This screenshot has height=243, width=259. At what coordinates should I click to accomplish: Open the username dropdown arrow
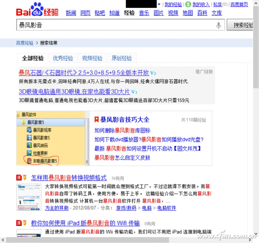159,4
